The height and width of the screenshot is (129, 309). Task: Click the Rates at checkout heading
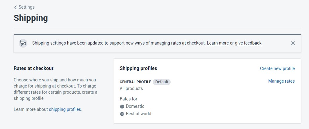34,68
